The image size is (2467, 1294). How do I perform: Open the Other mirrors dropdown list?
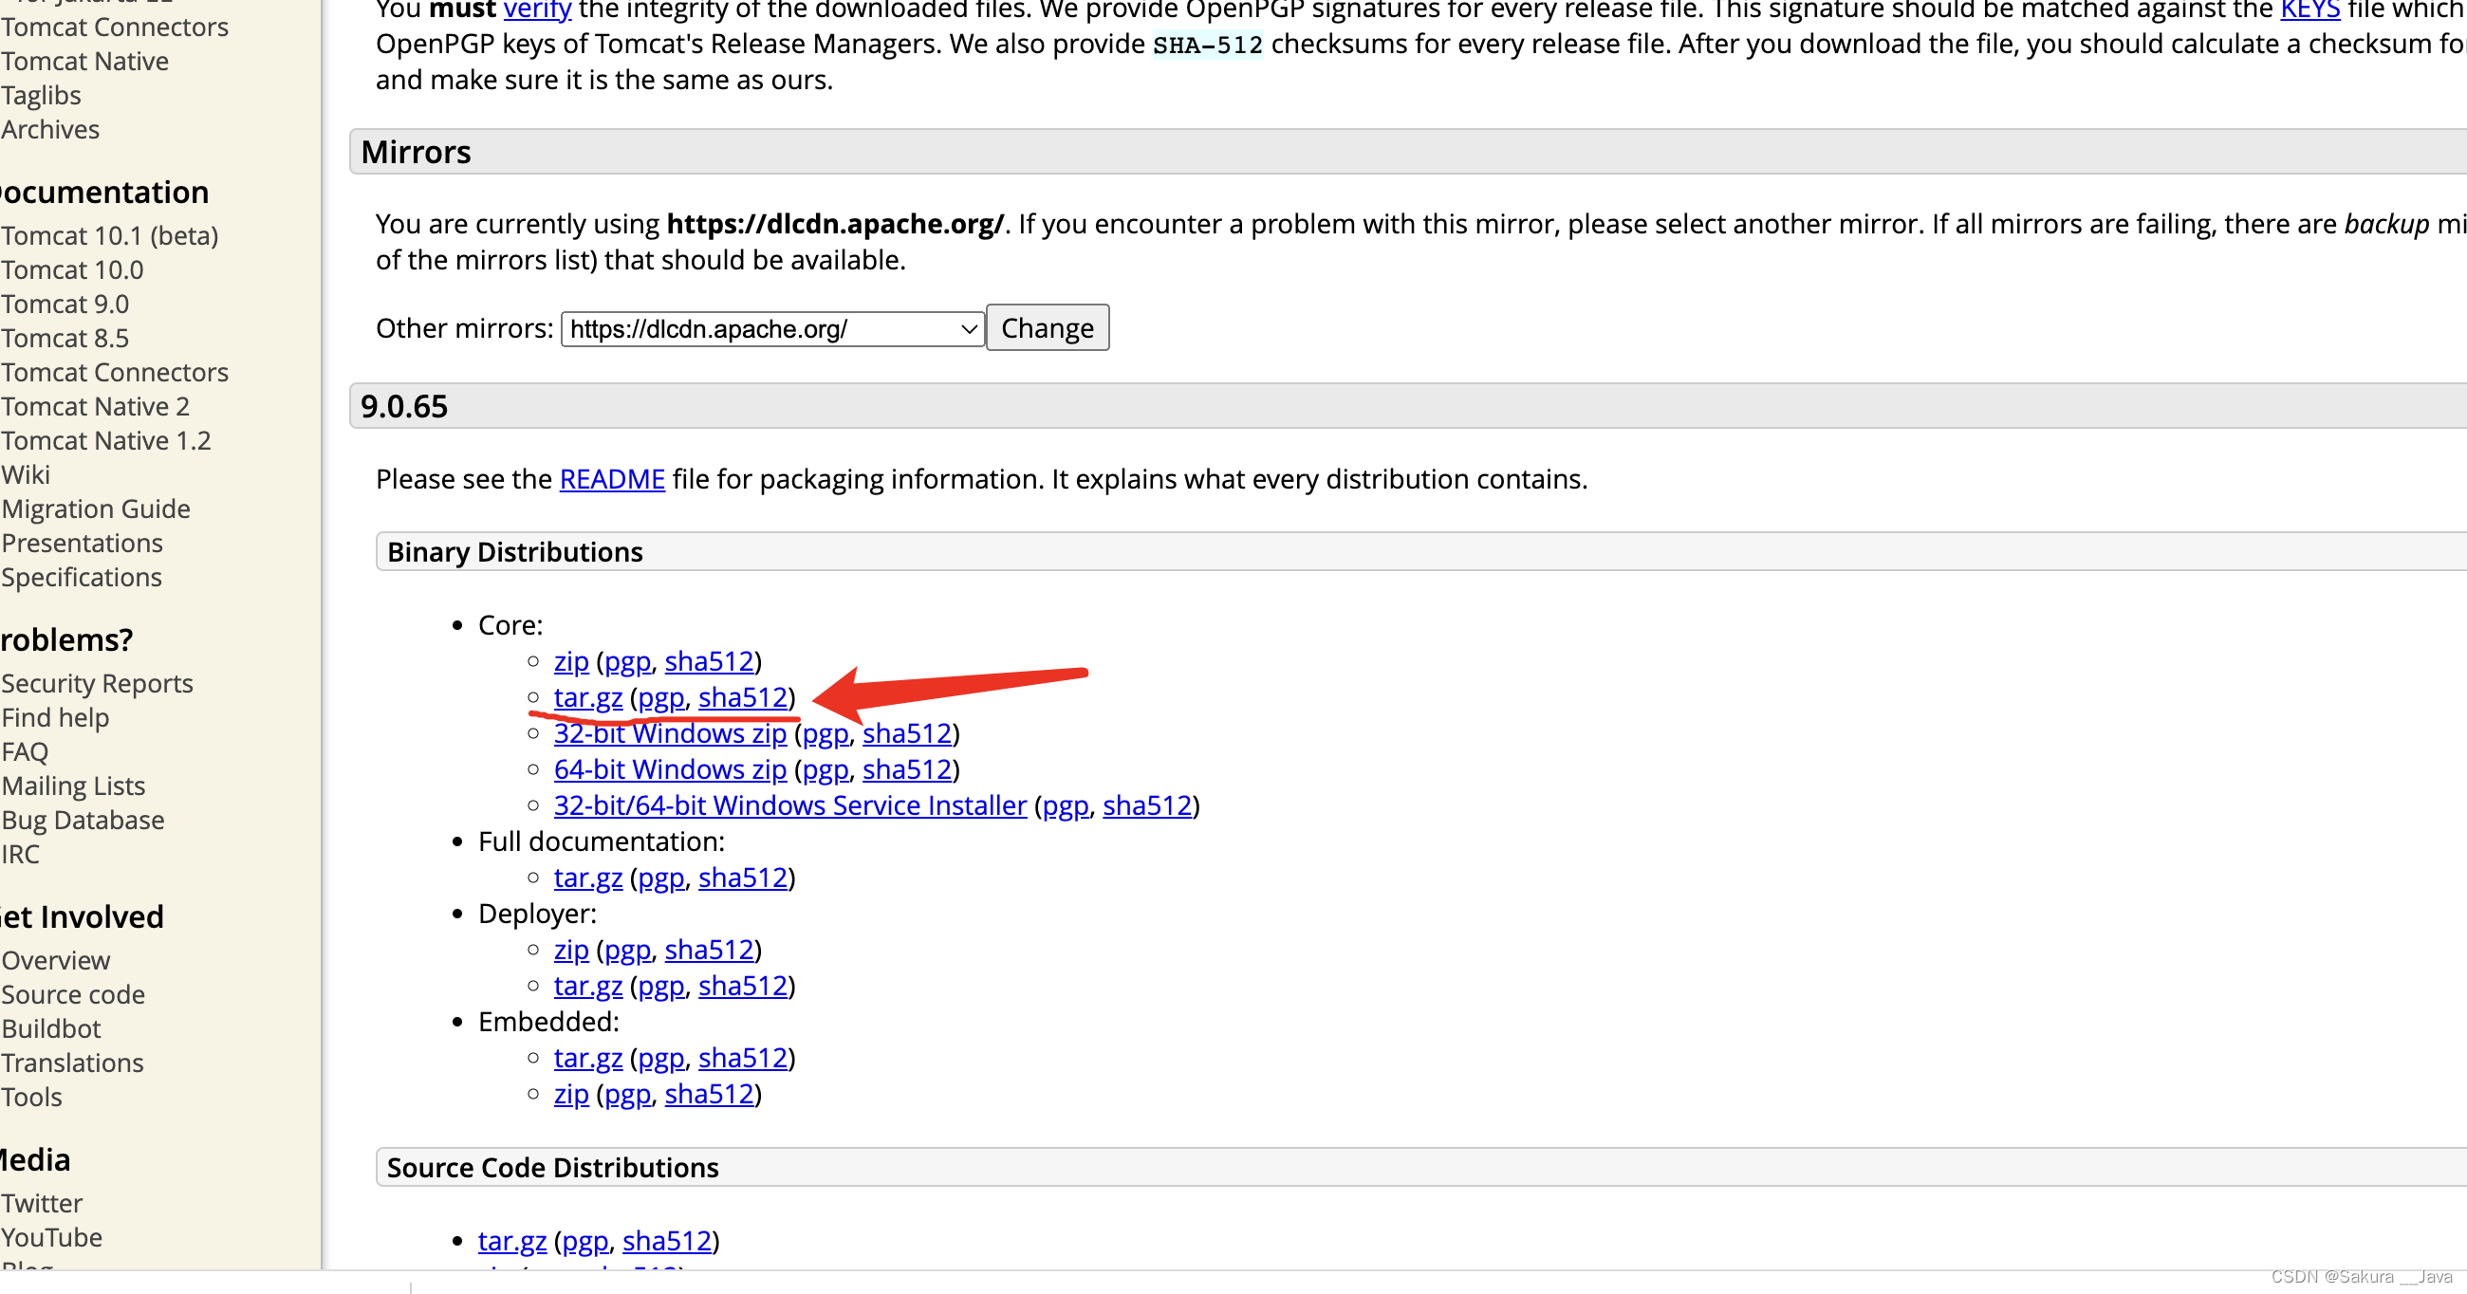click(x=772, y=328)
